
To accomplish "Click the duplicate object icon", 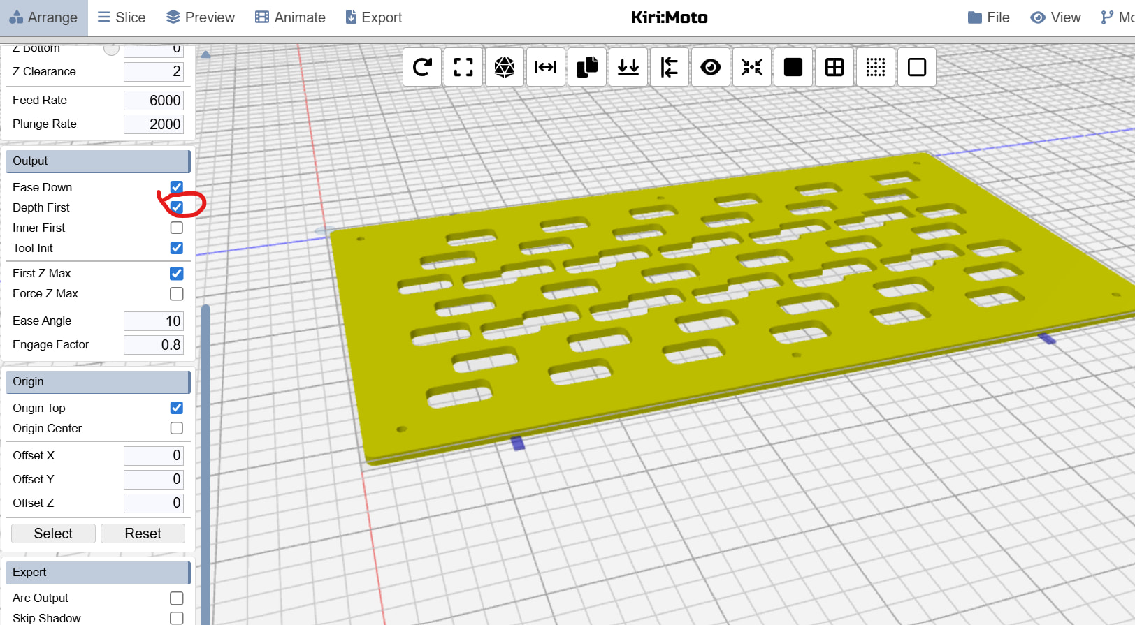I will tap(587, 67).
